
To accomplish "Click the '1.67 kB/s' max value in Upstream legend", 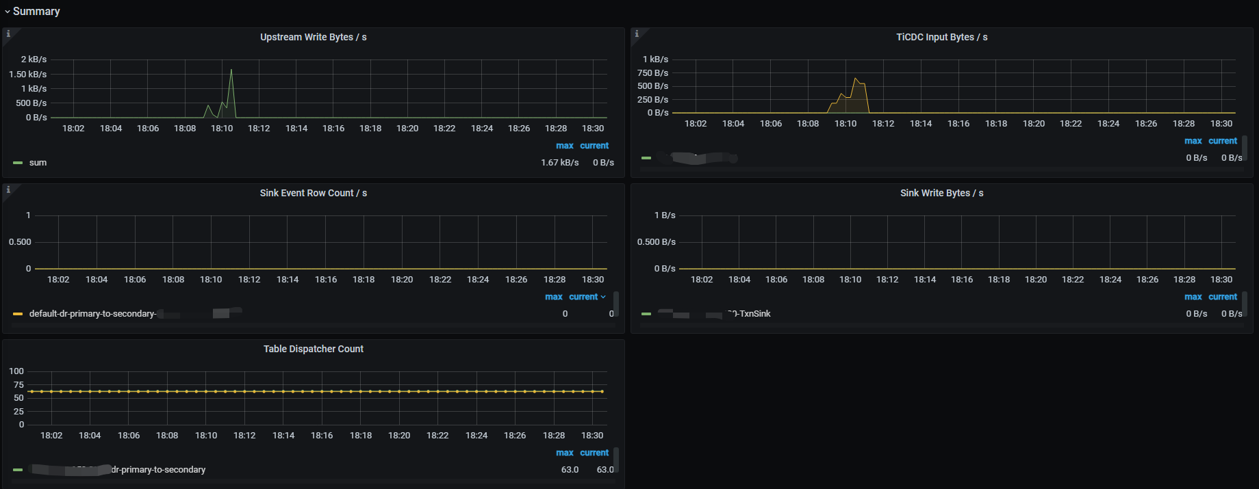I will [560, 163].
